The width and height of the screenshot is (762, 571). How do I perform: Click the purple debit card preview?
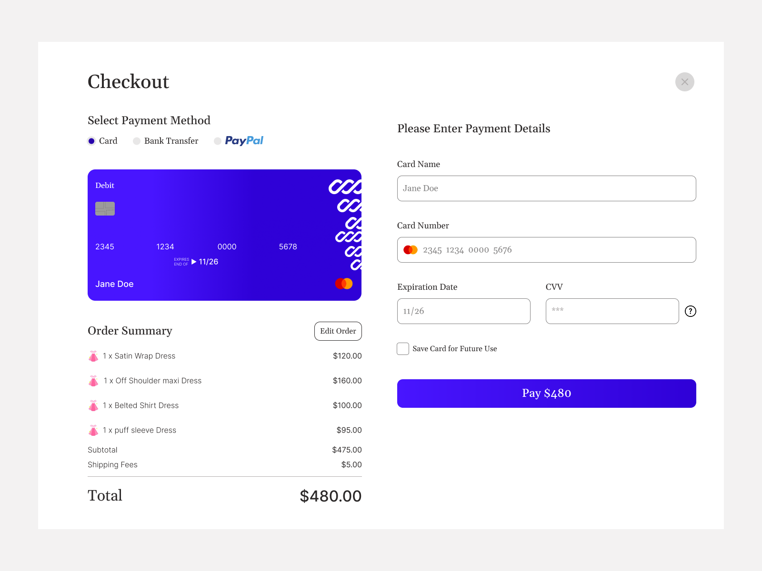click(x=225, y=235)
